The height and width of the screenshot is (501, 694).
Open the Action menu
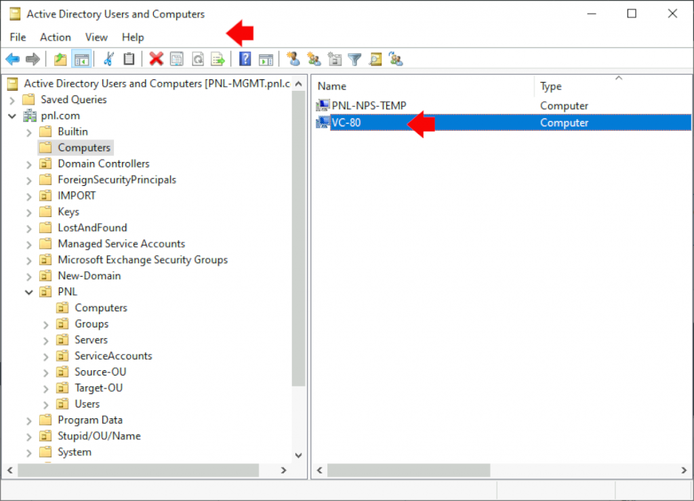pos(55,37)
